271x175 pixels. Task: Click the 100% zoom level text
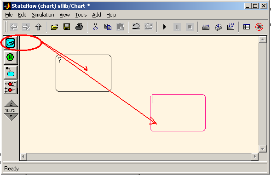click(x=10, y=110)
